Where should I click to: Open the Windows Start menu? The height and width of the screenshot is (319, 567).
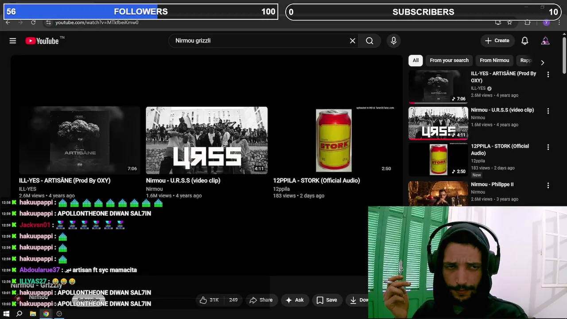point(6,314)
